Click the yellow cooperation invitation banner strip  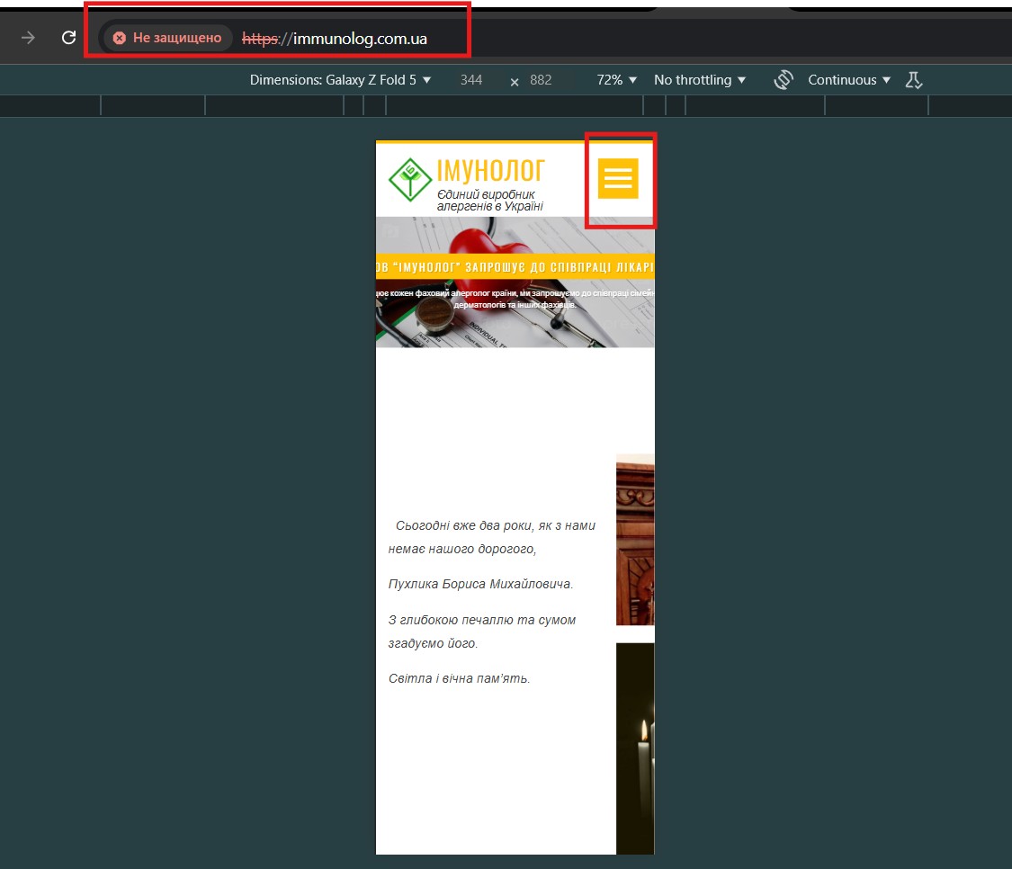point(515,267)
